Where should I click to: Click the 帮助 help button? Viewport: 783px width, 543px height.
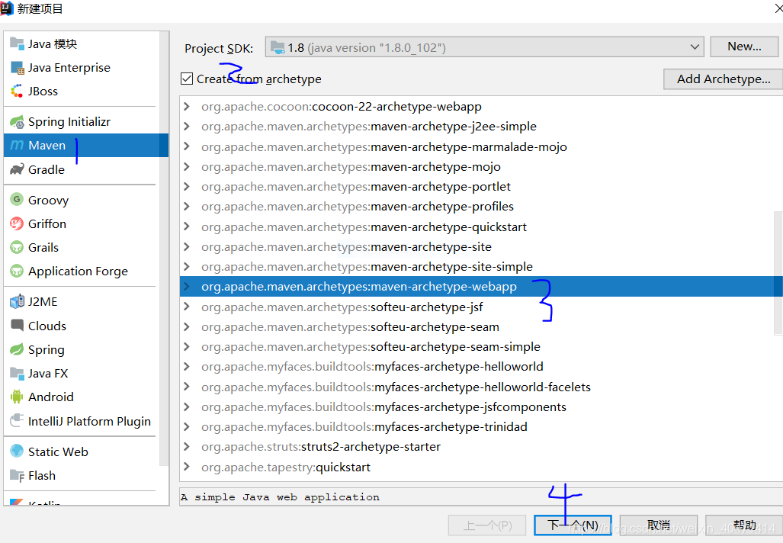(x=744, y=525)
